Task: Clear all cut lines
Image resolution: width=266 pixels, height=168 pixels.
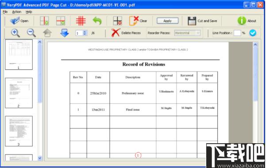Action: (x=138, y=21)
